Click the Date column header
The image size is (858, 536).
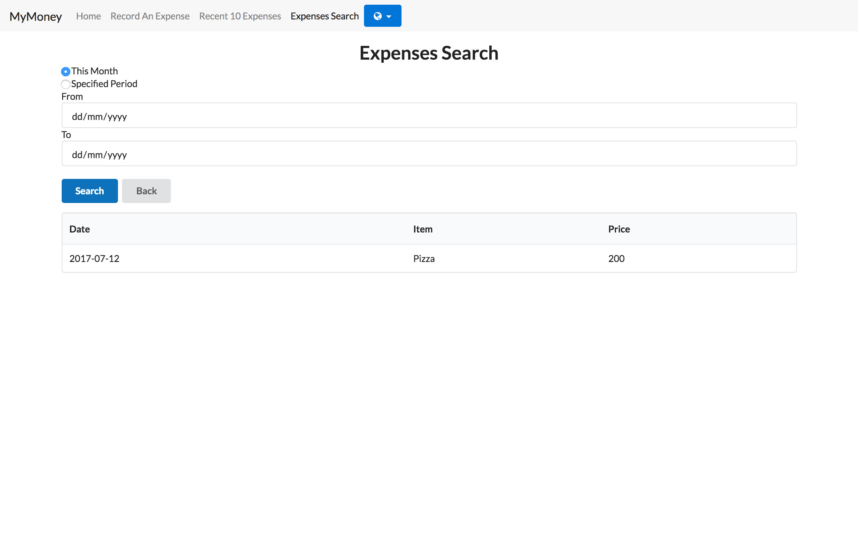coord(79,229)
